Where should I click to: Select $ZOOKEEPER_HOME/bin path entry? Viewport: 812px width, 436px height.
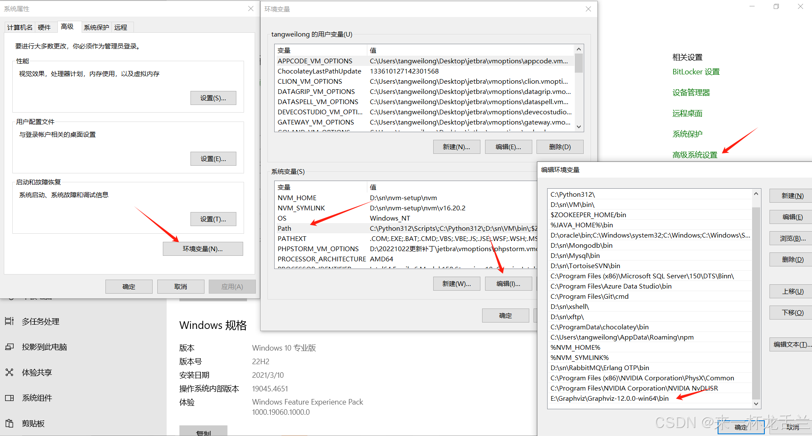pyautogui.click(x=650, y=215)
